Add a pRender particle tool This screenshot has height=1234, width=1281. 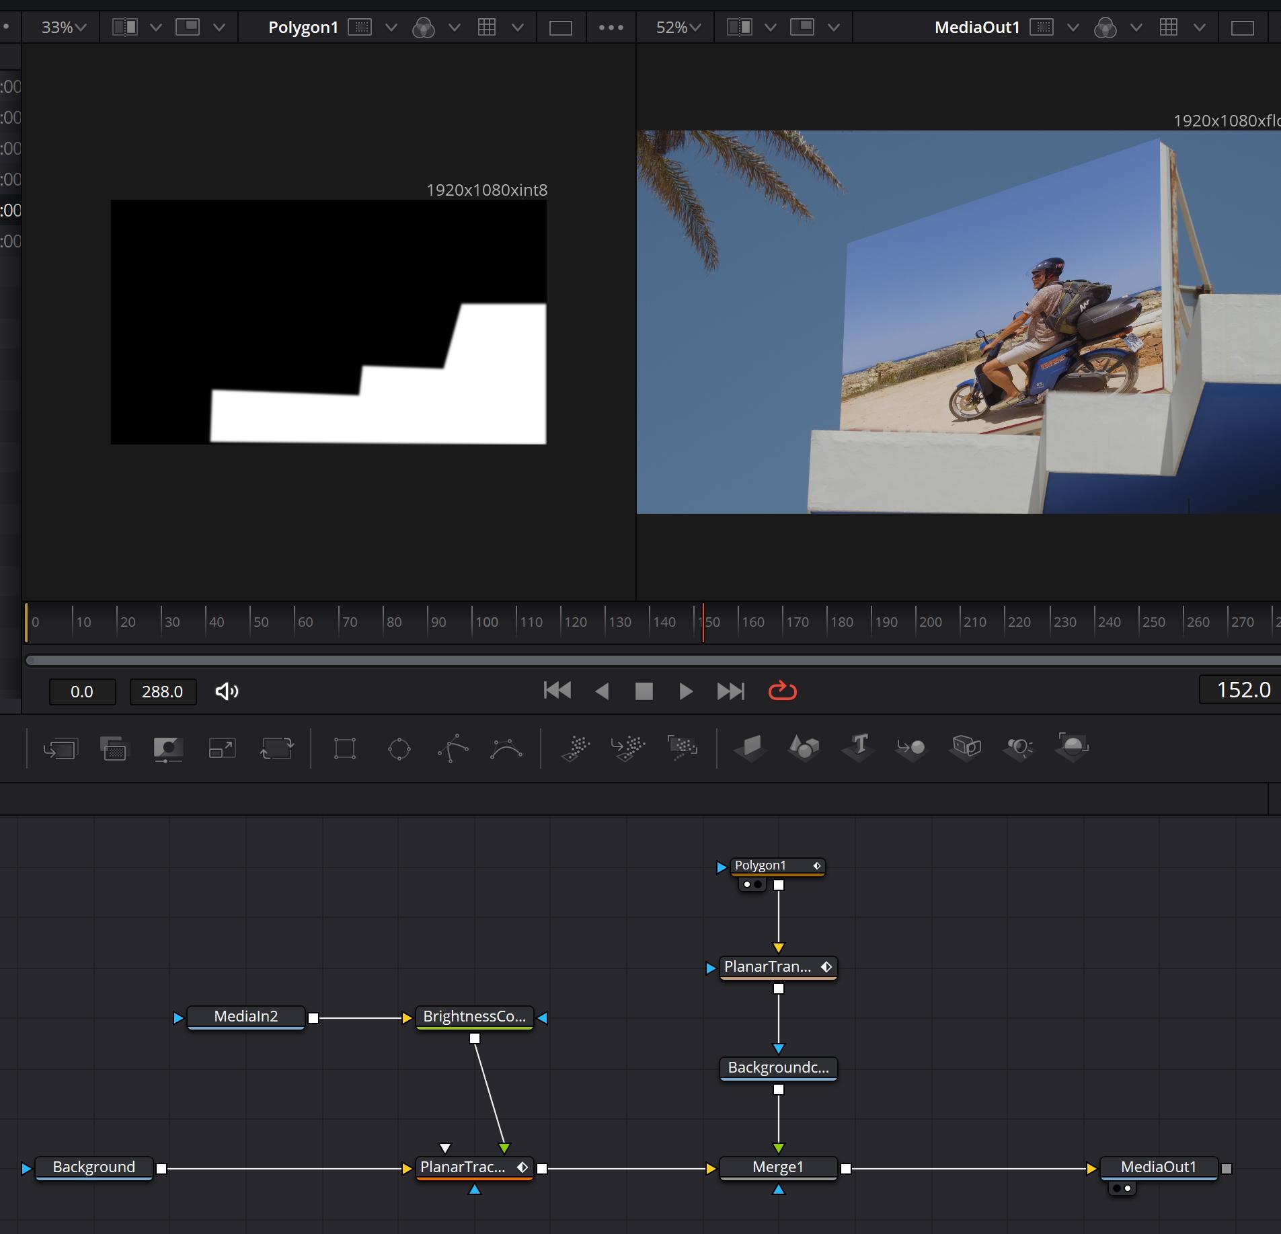click(683, 748)
